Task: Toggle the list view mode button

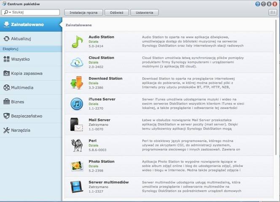Action: 273,12
